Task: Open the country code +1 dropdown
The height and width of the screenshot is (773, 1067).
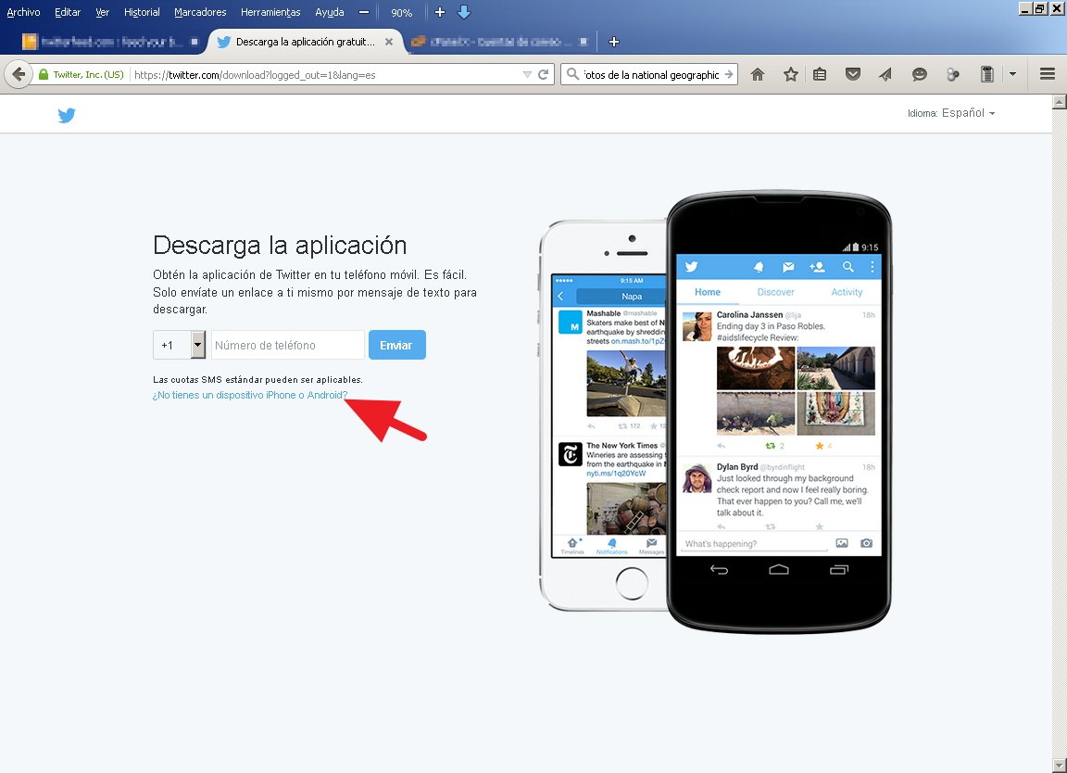Action: click(x=197, y=345)
